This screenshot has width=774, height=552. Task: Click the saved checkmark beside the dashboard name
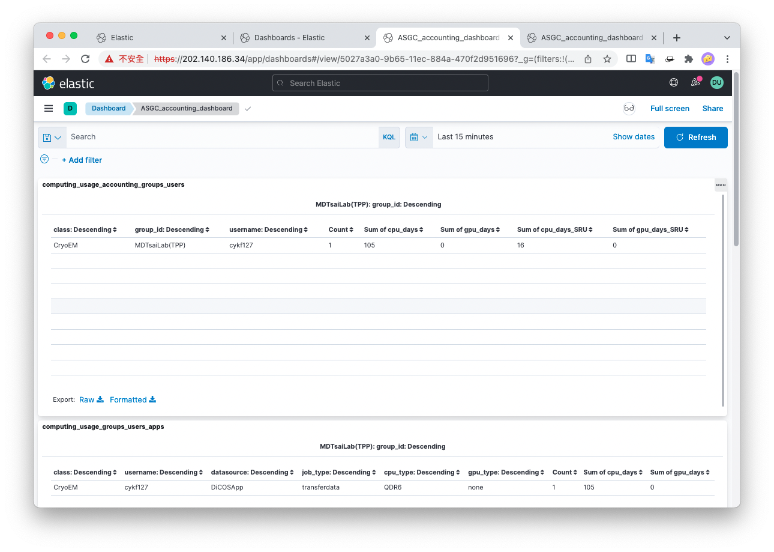pyautogui.click(x=248, y=109)
